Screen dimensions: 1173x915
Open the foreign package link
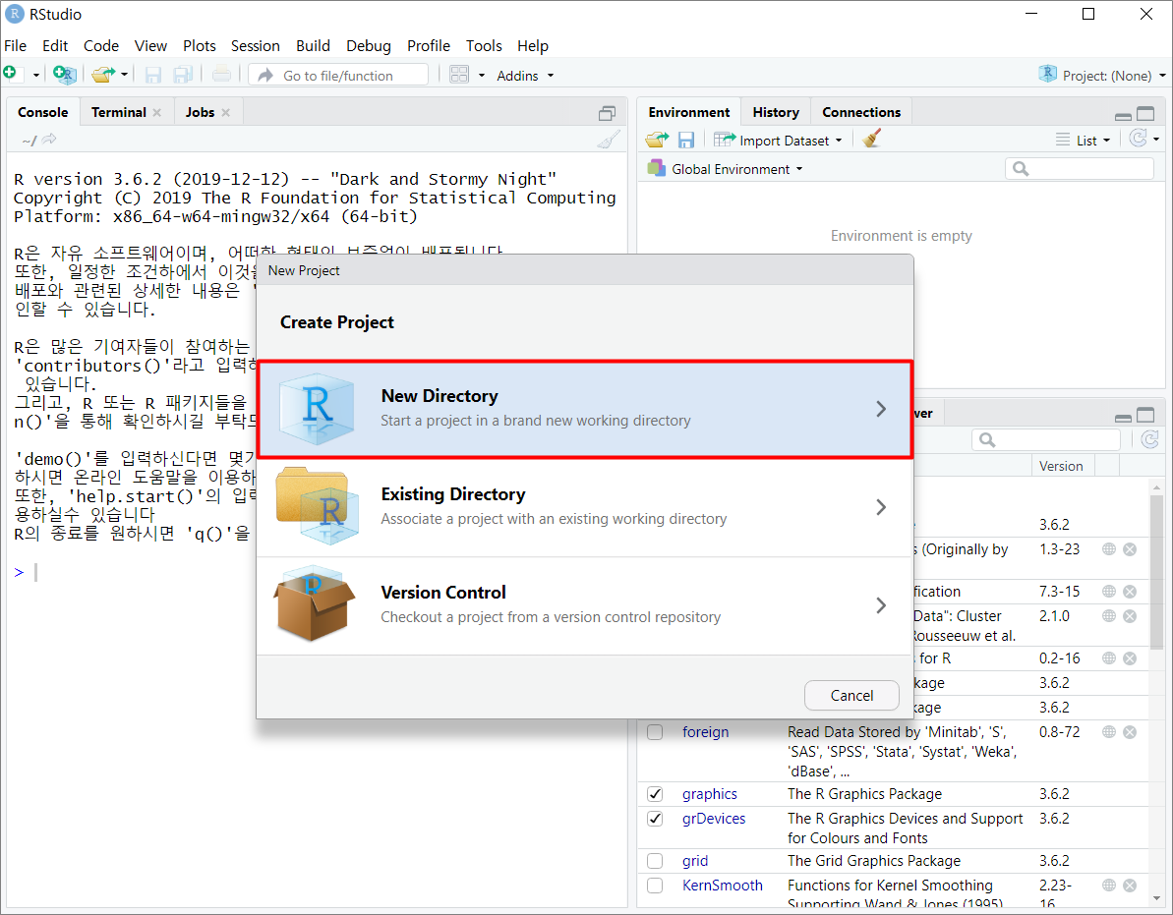[705, 732]
